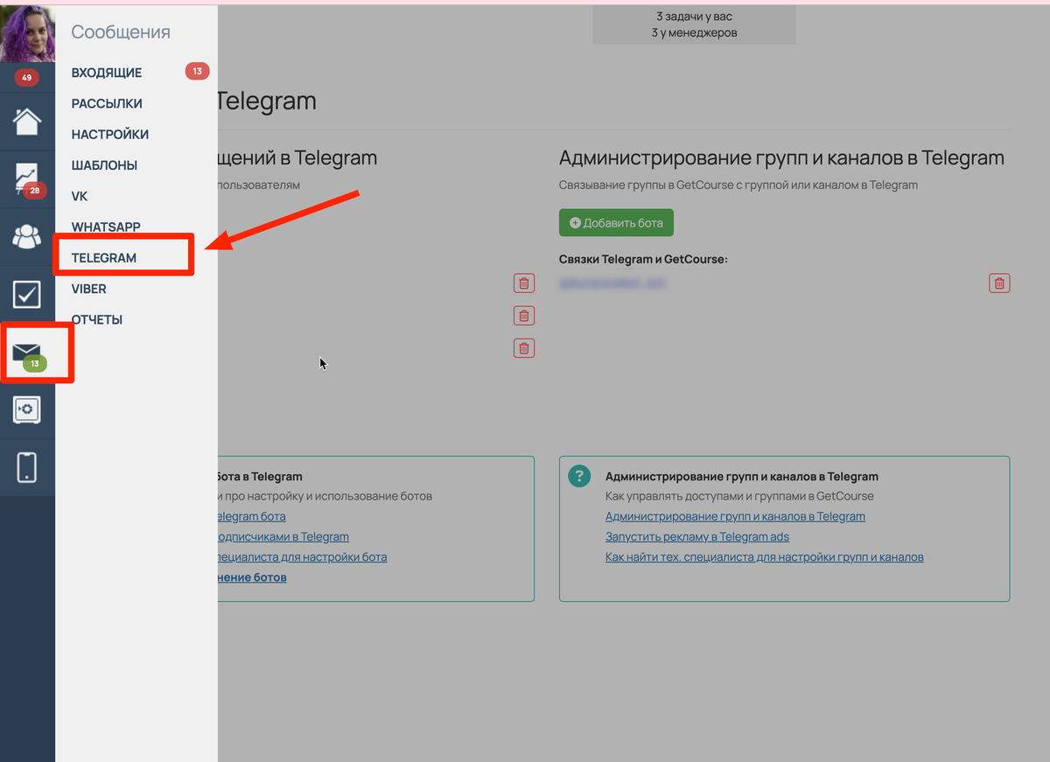Open Входящие in the messages menu
Screen dimensions: 1050x762
click(107, 73)
